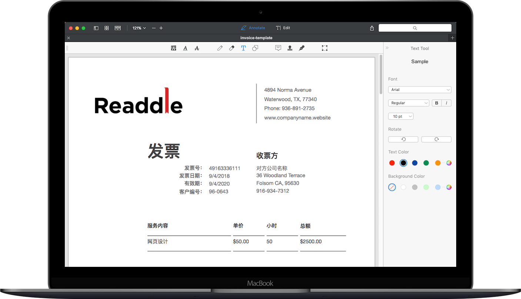Select the Signature pen tool
The height and width of the screenshot is (299, 521).
pyautogui.click(x=302, y=48)
